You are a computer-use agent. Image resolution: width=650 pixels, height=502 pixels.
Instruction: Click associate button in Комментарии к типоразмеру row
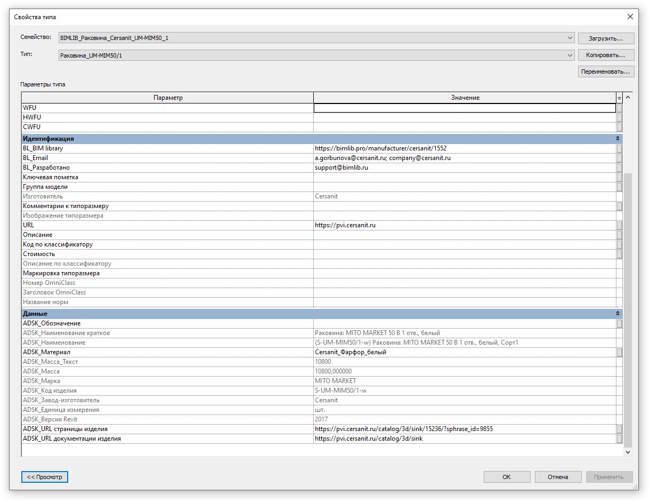[620, 206]
